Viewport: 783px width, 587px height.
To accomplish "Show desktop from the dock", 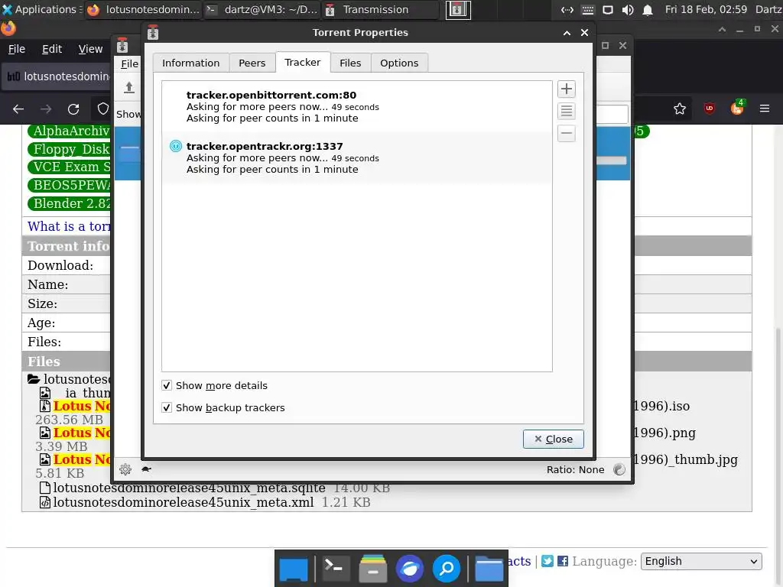I will [x=294, y=569].
